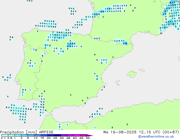Click the "(00+87)" forecast offset text

pos(171,132)
